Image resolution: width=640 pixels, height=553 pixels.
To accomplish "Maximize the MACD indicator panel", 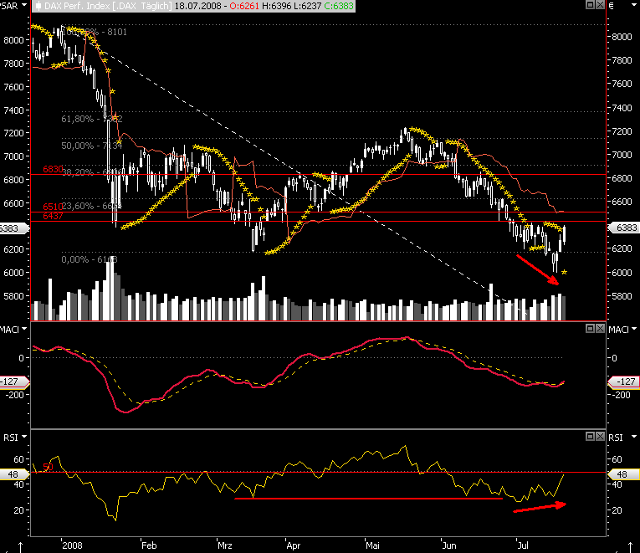I will 590,329.
